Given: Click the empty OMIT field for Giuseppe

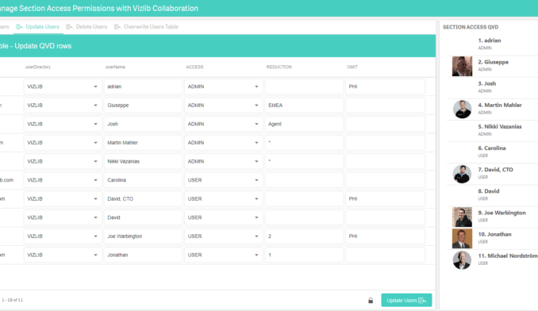Looking at the screenshot, I should [385, 106].
